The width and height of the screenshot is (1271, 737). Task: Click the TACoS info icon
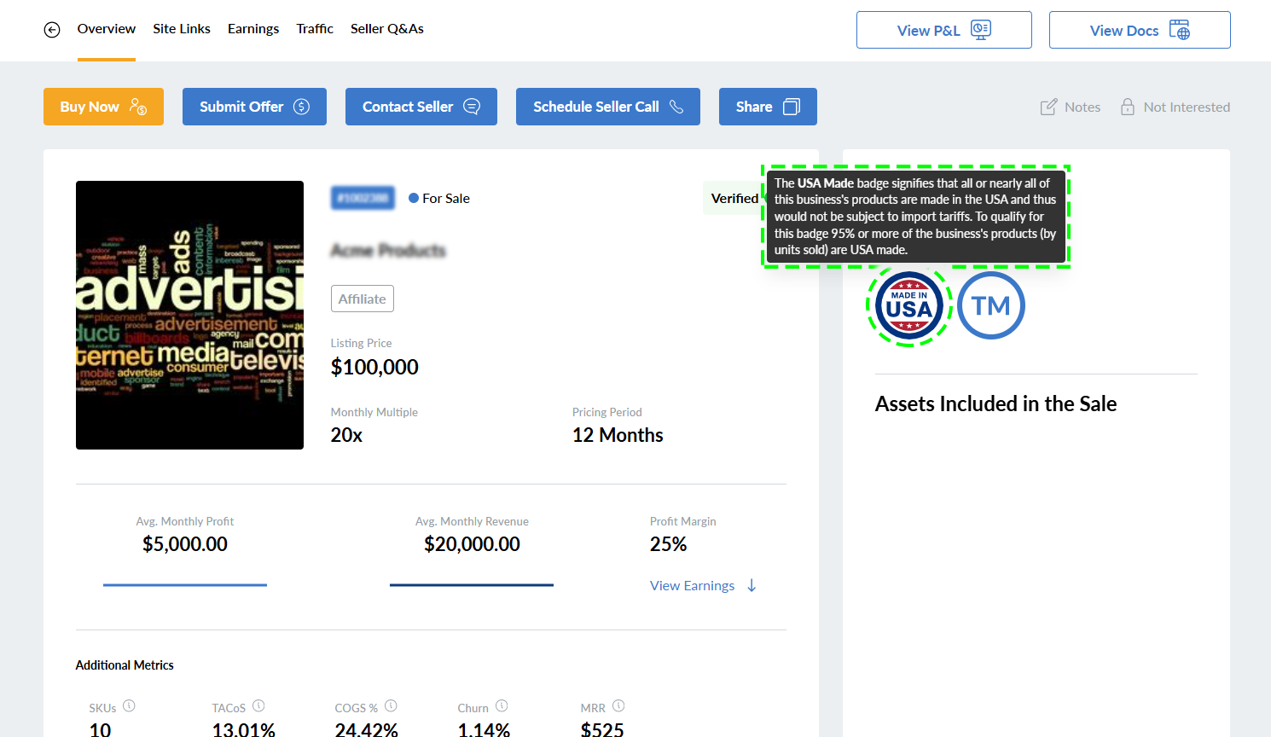[258, 706]
